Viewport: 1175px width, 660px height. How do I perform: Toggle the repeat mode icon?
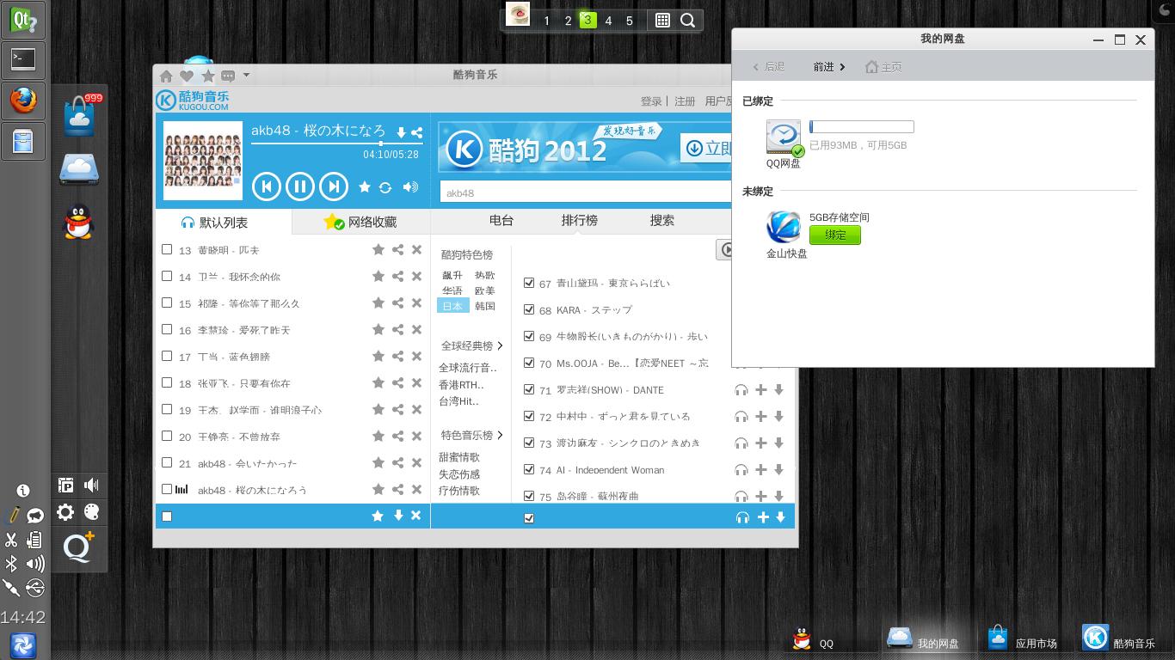coord(385,187)
